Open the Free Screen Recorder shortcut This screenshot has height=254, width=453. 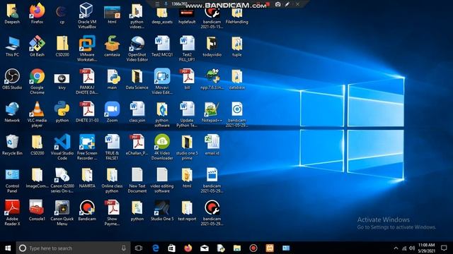pyautogui.click(x=87, y=147)
